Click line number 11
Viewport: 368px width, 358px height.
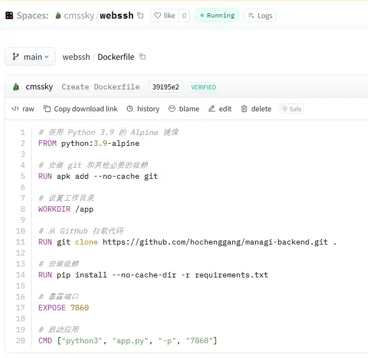(x=20, y=242)
